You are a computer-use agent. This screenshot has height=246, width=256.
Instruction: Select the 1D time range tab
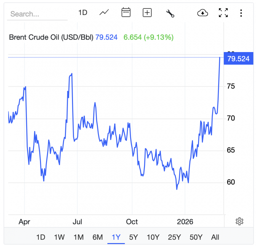click(x=41, y=237)
